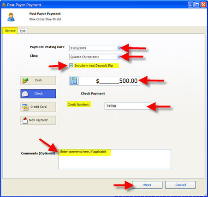The image size is (208, 197).
Task: Uncheck Include in next Deposit Slip
Action: coord(71,65)
